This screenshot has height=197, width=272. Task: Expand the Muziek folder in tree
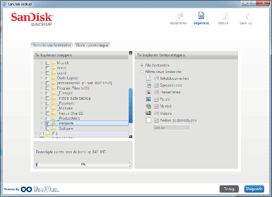[x=42, y=63]
